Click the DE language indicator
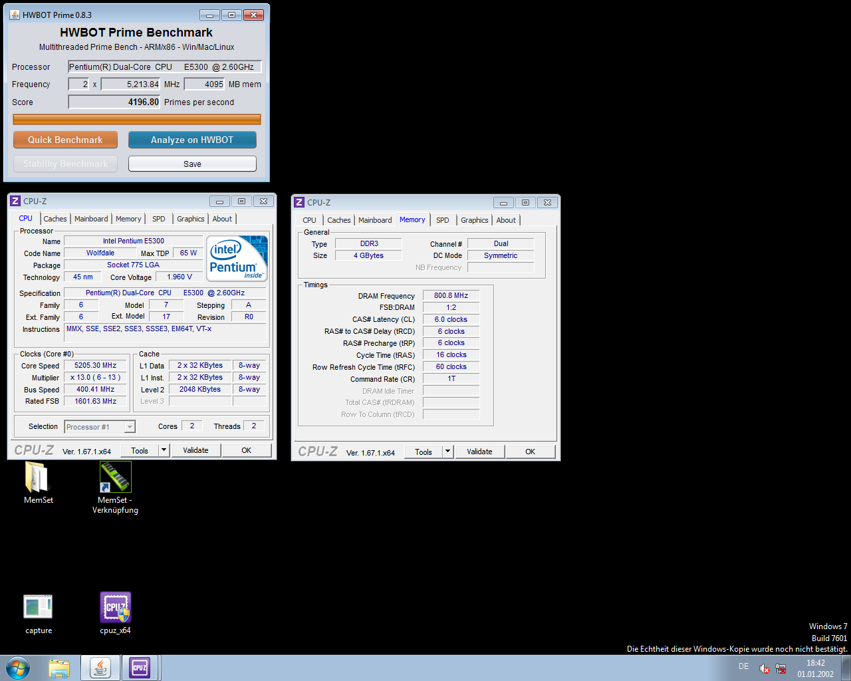This screenshot has width=851, height=681. [743, 666]
